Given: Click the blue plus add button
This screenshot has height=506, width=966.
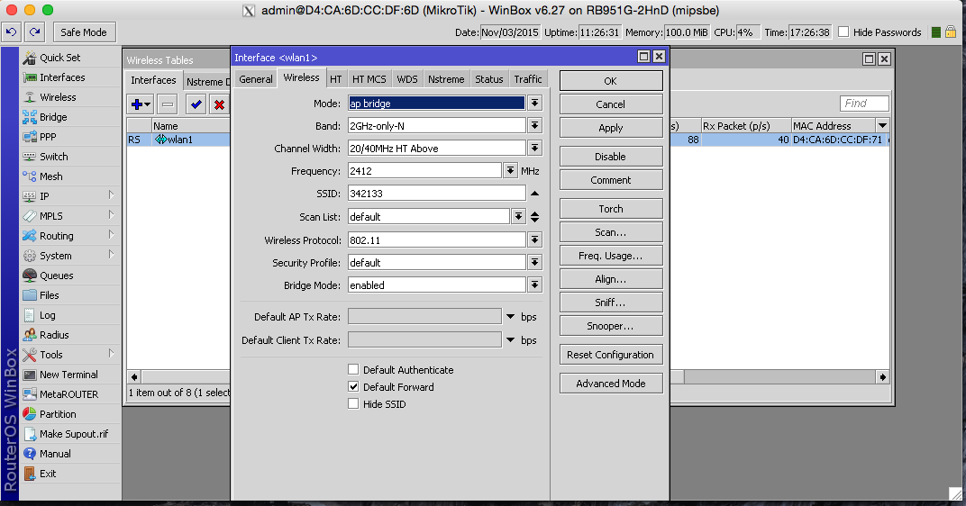Looking at the screenshot, I should [x=141, y=104].
